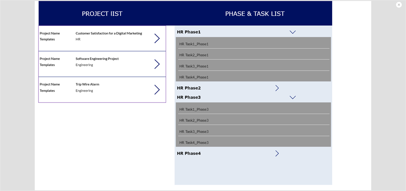Click the Trip Wire Alarm project name
Viewport: 406px width, 191px height.
pos(88,84)
